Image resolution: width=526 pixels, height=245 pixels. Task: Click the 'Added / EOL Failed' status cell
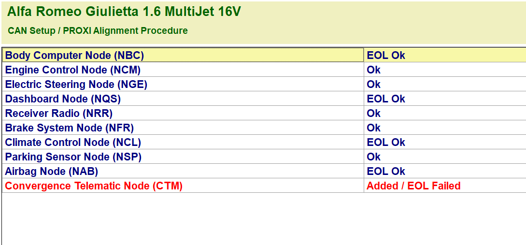pyautogui.click(x=413, y=186)
